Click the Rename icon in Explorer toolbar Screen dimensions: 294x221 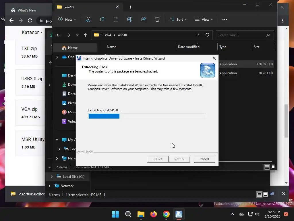coord(130,19)
